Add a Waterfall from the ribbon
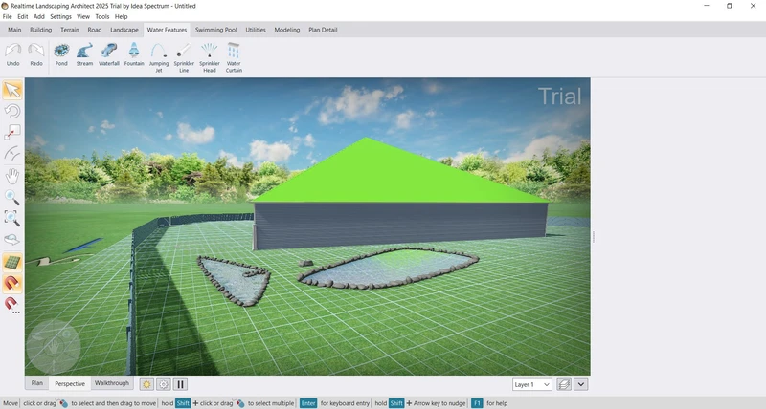The height and width of the screenshot is (409, 766). (x=109, y=54)
